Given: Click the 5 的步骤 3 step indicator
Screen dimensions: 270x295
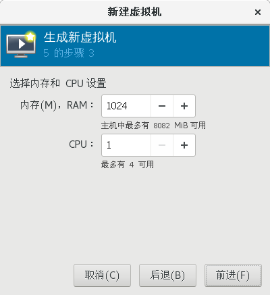Looking at the screenshot, I should (69, 53).
